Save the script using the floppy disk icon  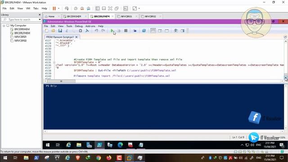pos(60,31)
